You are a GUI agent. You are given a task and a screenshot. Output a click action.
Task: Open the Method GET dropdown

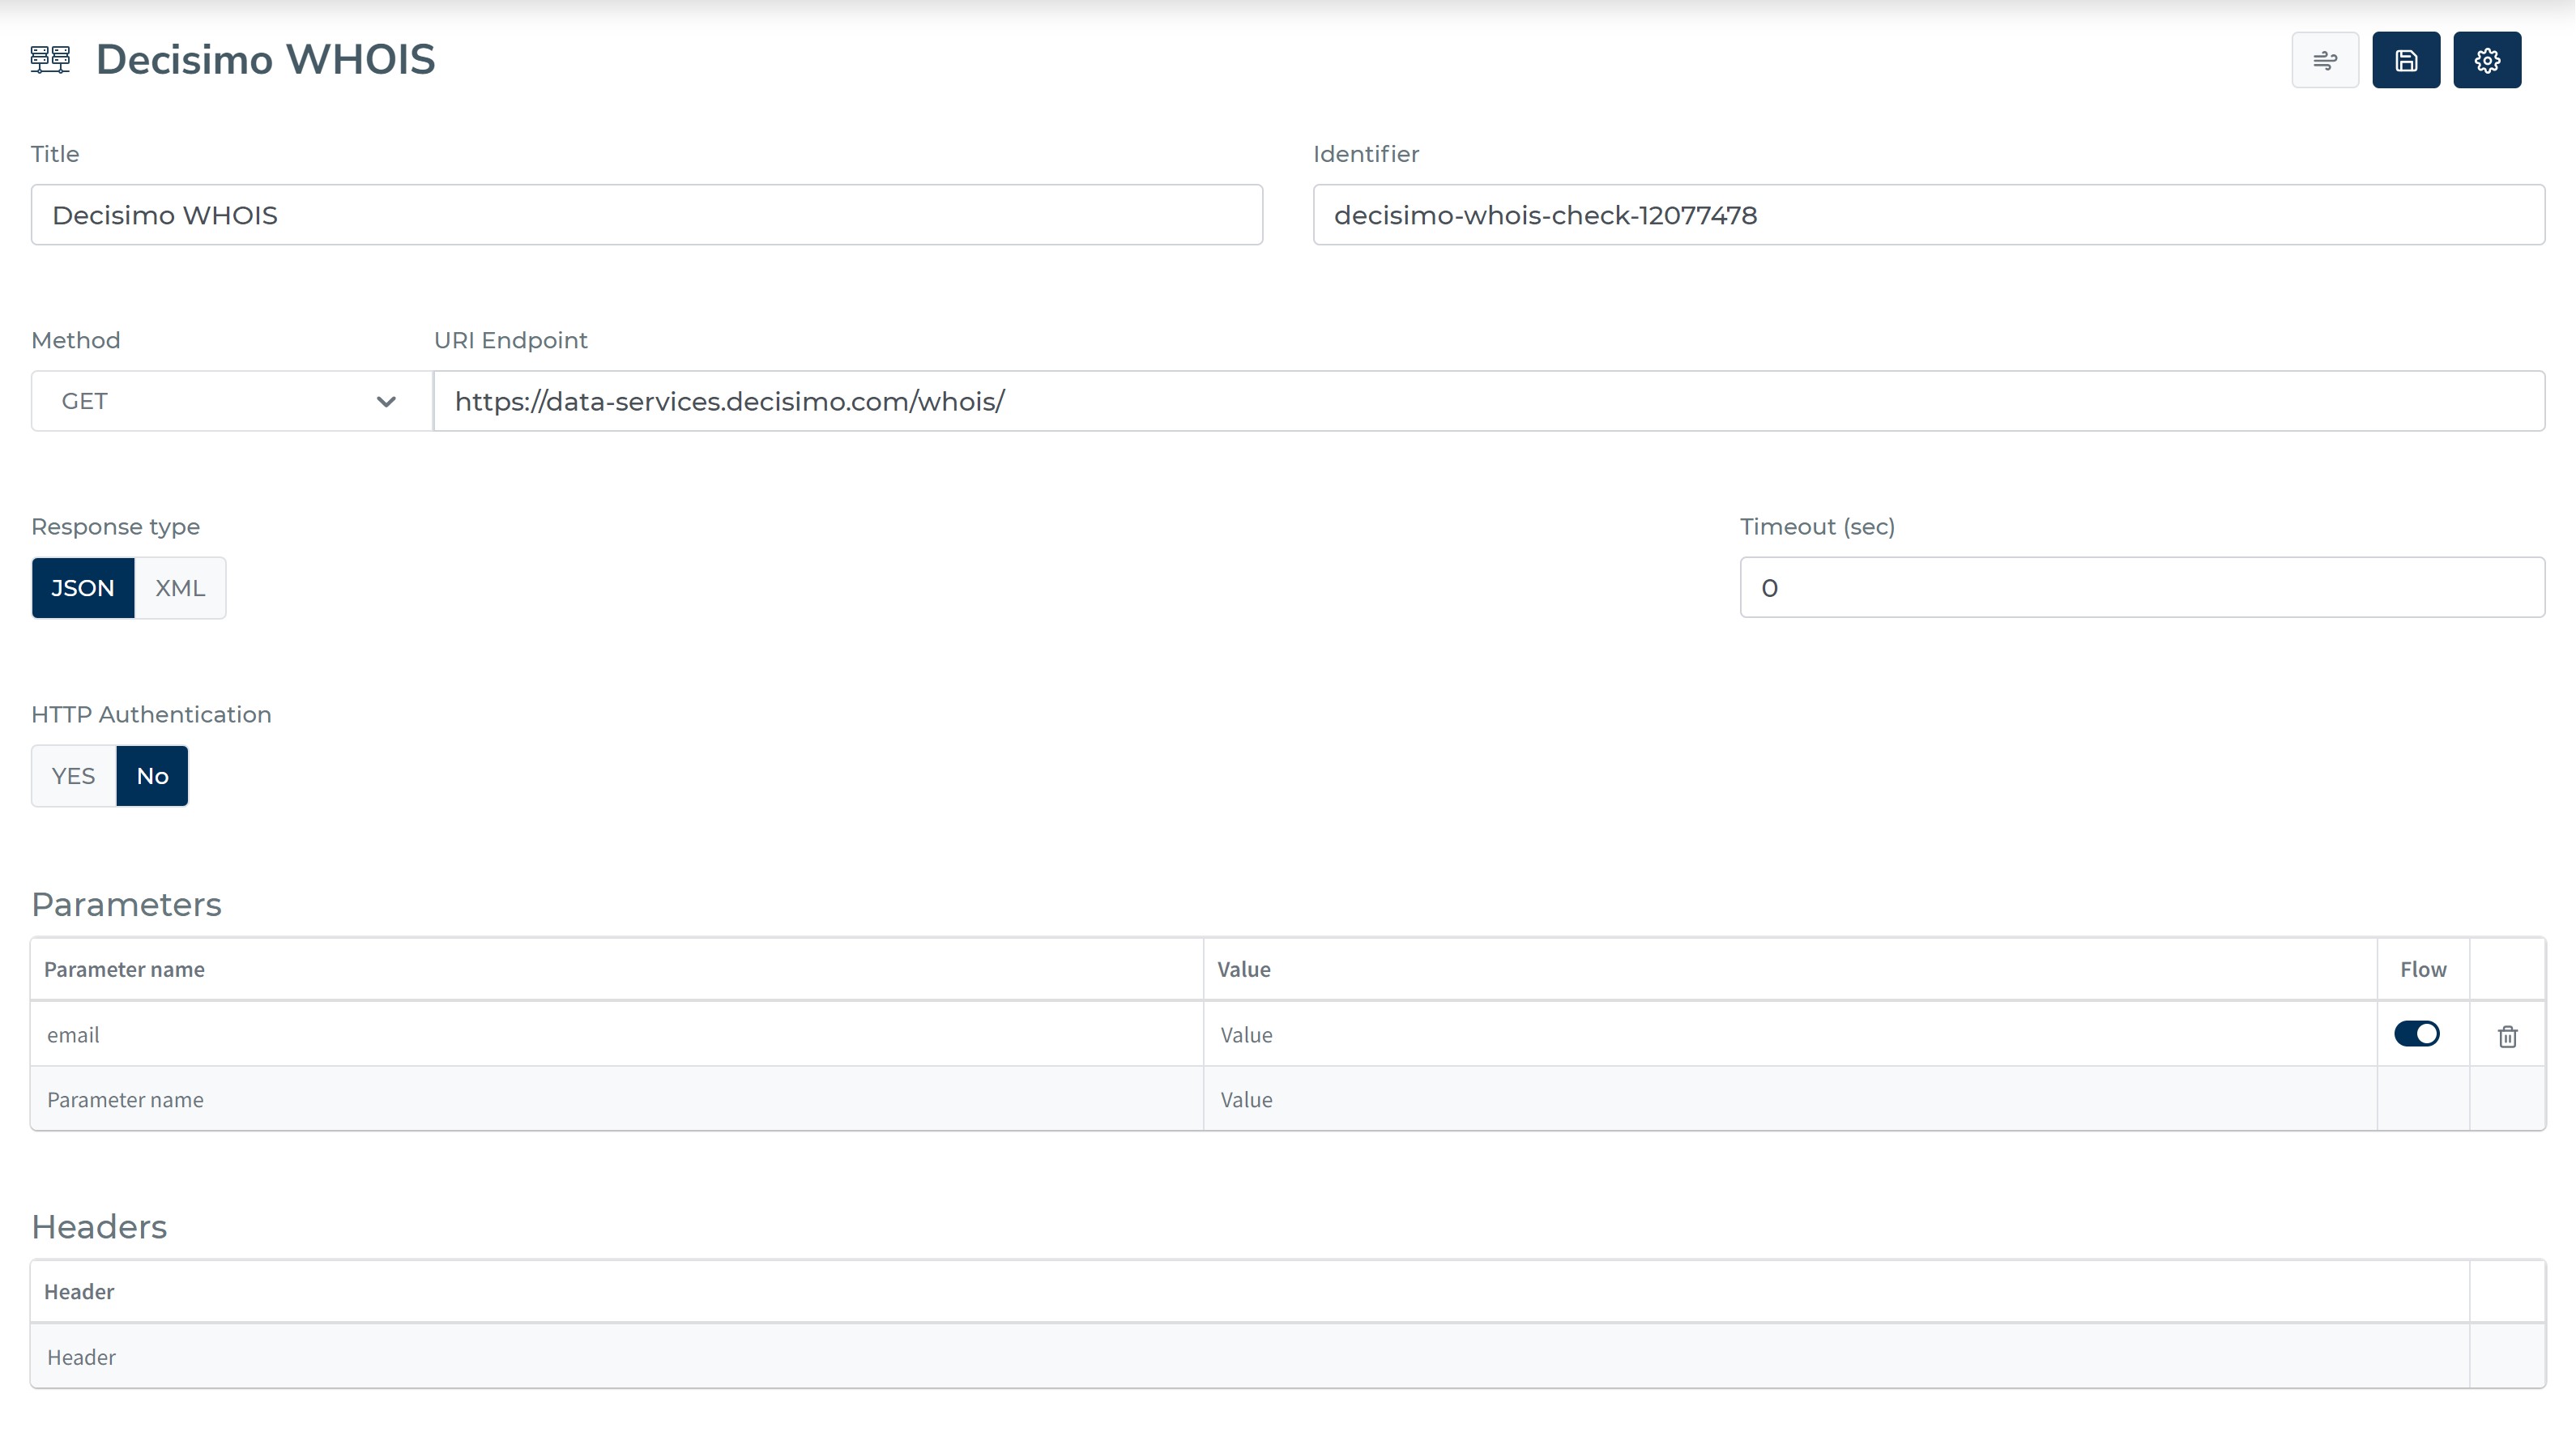(x=232, y=401)
